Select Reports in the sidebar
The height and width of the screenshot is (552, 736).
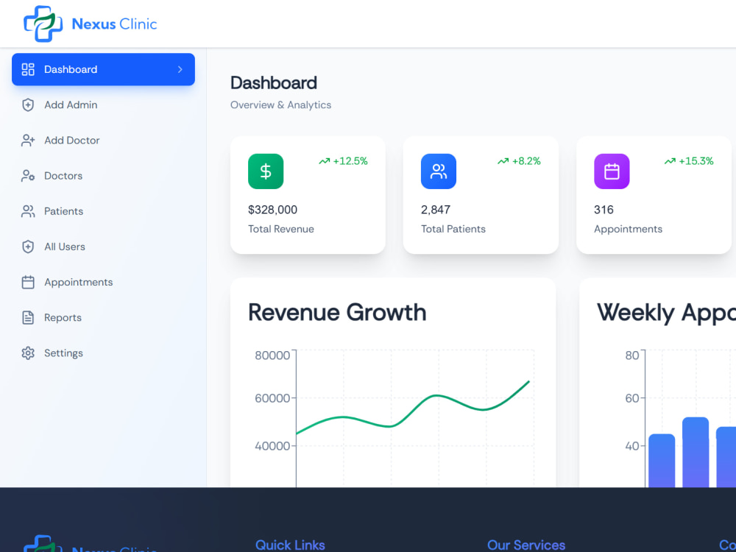coord(103,317)
